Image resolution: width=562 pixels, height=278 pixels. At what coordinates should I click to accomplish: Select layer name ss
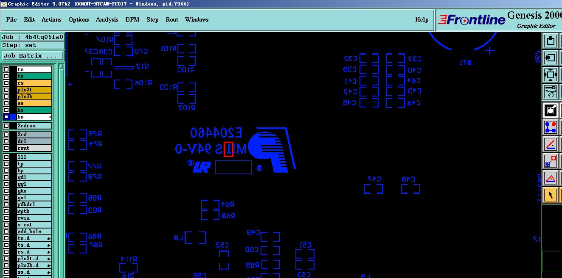[x=34, y=103]
